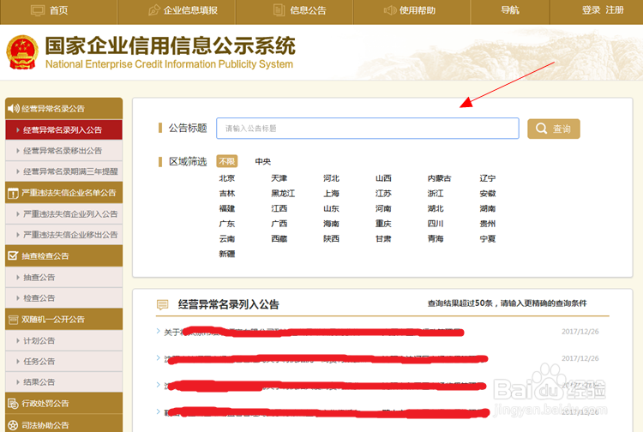The width and height of the screenshot is (643, 432).
Task: Open the 信息公告 menu item
Action: 308,10
